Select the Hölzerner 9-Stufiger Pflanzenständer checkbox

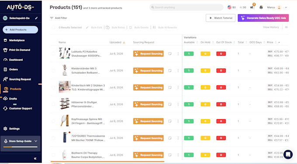pos(53,104)
